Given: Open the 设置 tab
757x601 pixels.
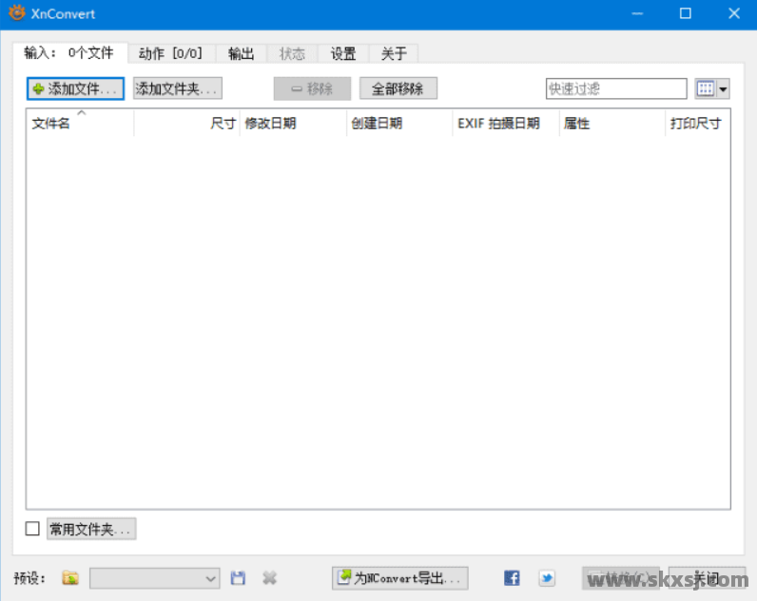Looking at the screenshot, I should click(343, 53).
